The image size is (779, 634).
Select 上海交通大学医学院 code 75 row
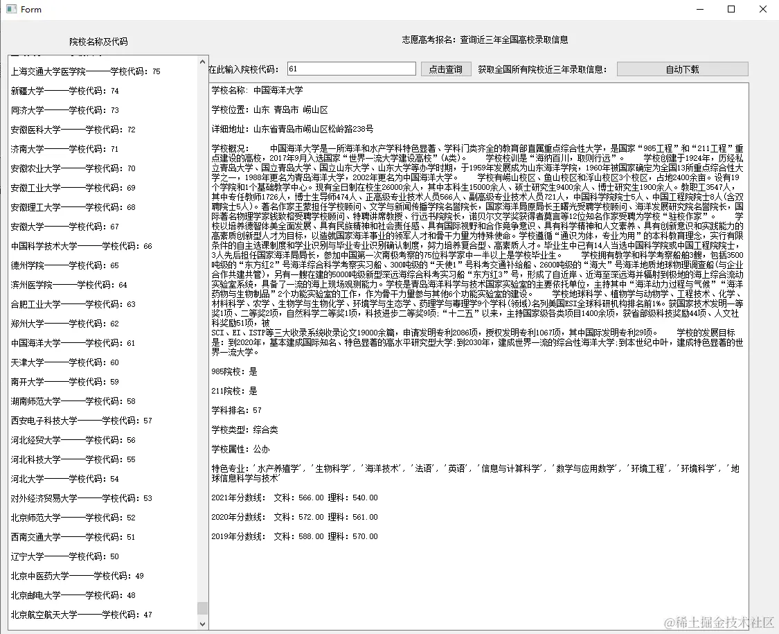85,71
